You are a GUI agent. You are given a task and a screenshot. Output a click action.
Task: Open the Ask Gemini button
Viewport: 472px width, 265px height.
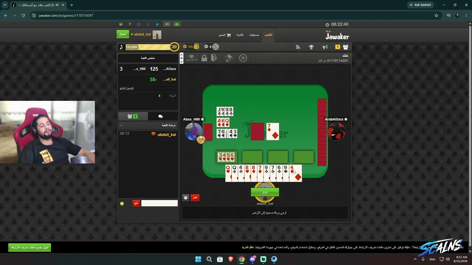coord(420,5)
